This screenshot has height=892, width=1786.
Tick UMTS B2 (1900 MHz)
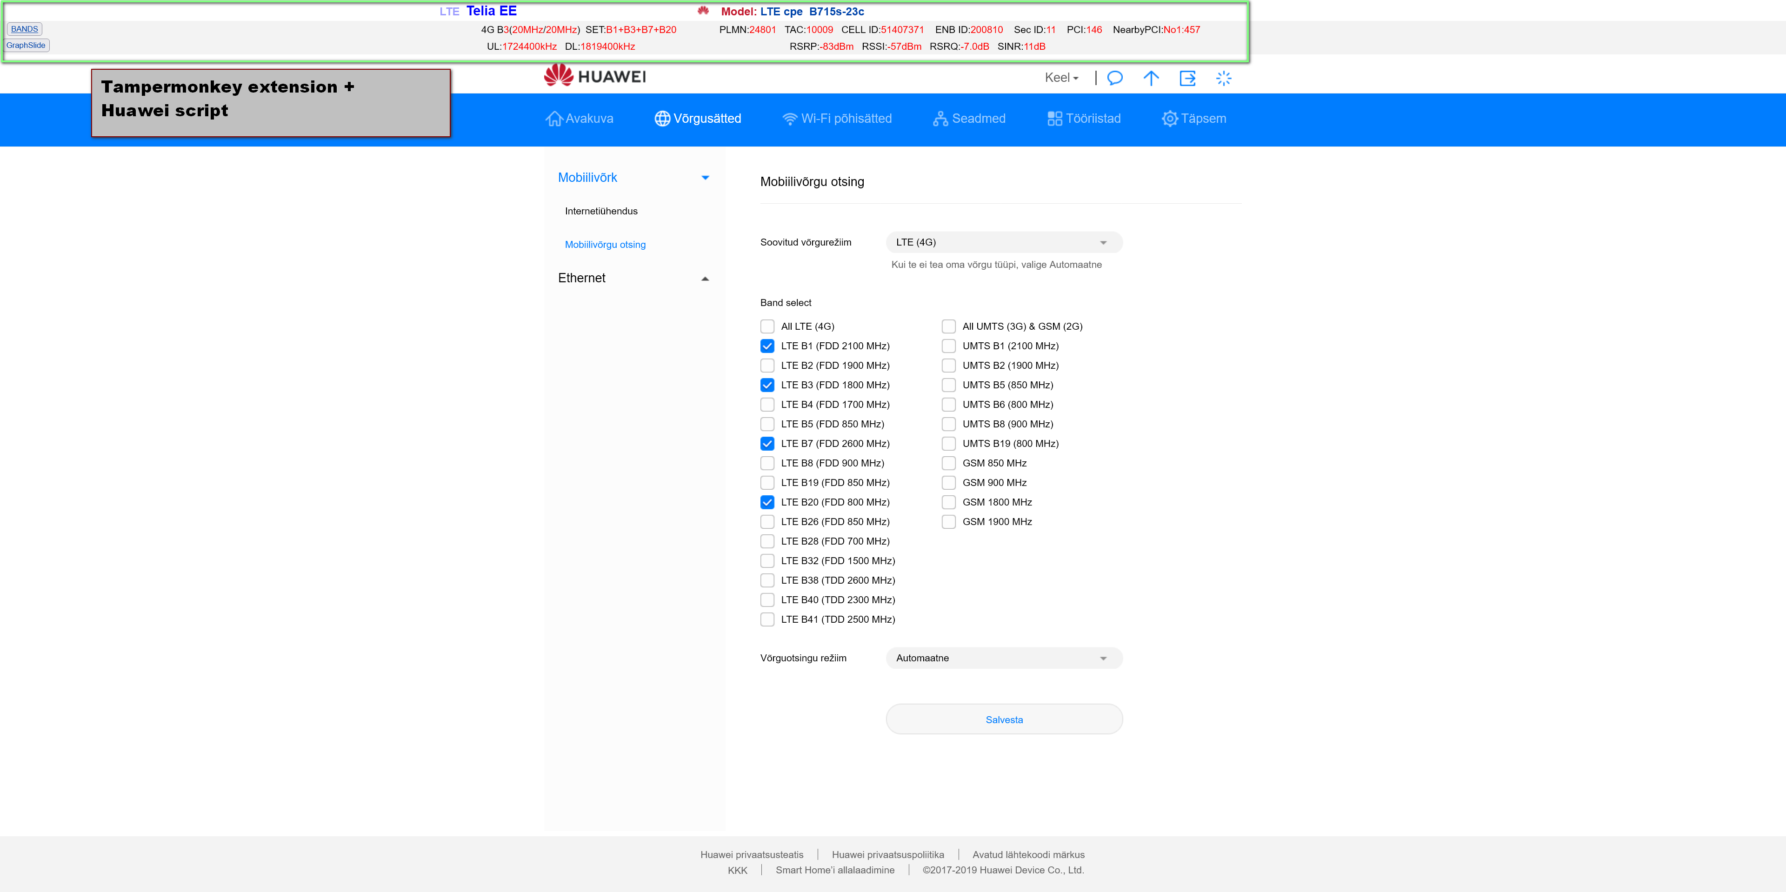tap(949, 365)
